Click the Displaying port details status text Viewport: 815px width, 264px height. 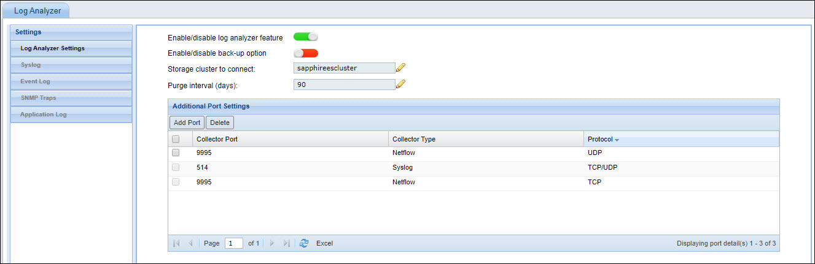[x=726, y=243]
